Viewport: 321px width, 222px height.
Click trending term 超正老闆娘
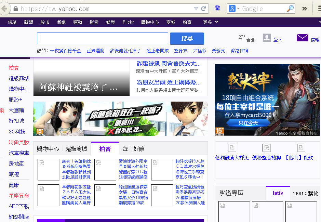pos(158,51)
